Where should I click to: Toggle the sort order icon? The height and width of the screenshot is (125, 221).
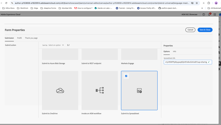pos(68,45)
